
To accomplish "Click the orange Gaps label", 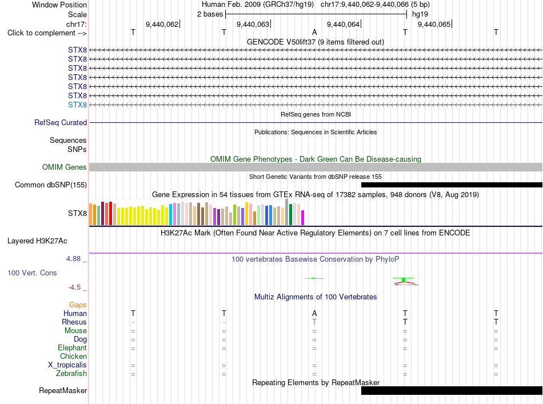I will 78,305.
